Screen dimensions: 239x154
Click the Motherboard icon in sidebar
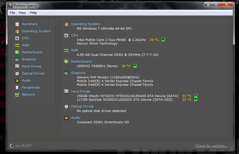click(17, 52)
